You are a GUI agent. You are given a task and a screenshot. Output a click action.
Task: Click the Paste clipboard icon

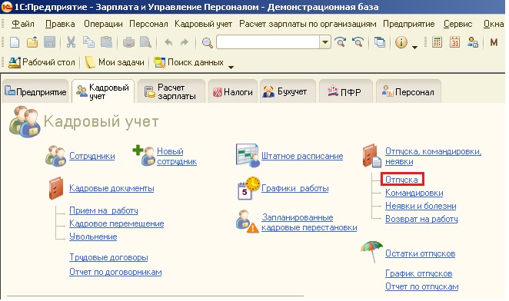(106, 42)
